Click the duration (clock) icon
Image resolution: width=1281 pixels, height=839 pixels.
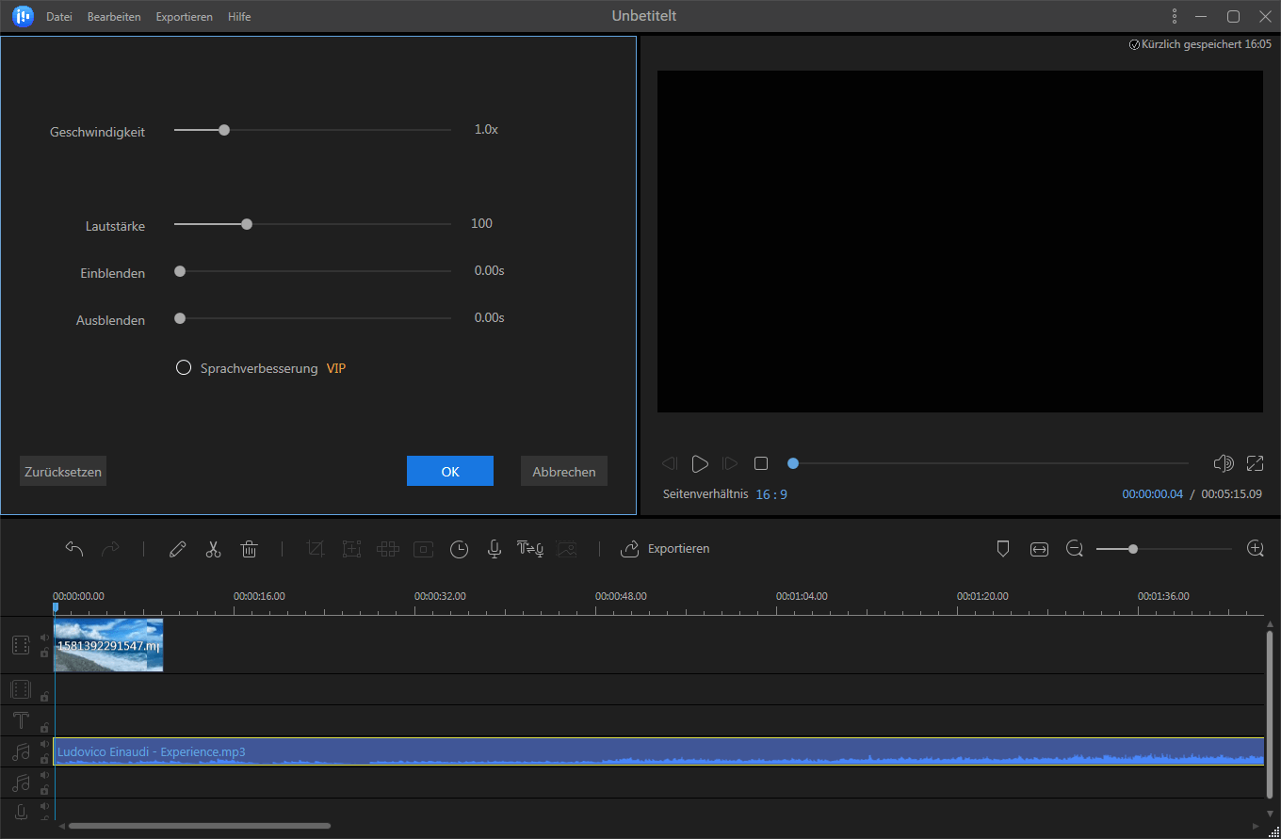459,548
